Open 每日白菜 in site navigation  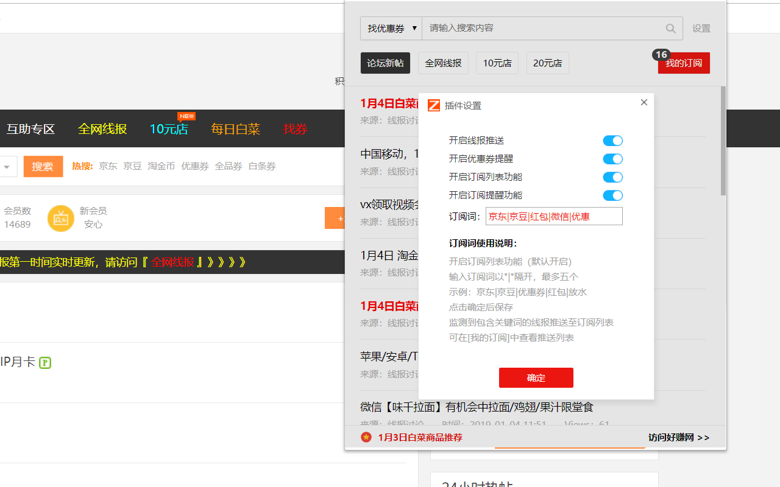tap(235, 129)
